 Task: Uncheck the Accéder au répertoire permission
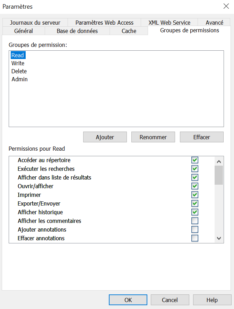[x=194, y=160]
